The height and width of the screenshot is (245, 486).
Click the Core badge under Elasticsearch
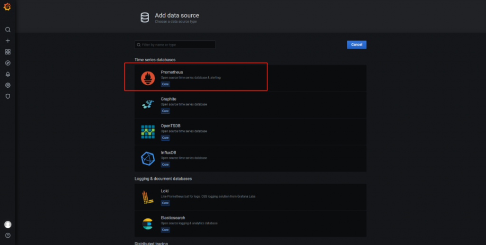165,230
